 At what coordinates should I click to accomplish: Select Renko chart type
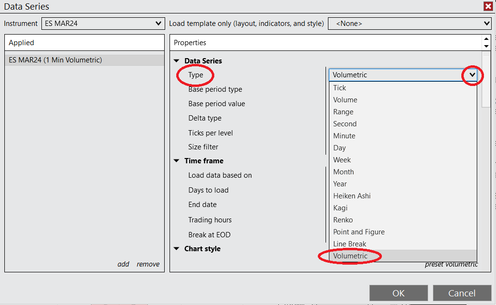pos(343,220)
